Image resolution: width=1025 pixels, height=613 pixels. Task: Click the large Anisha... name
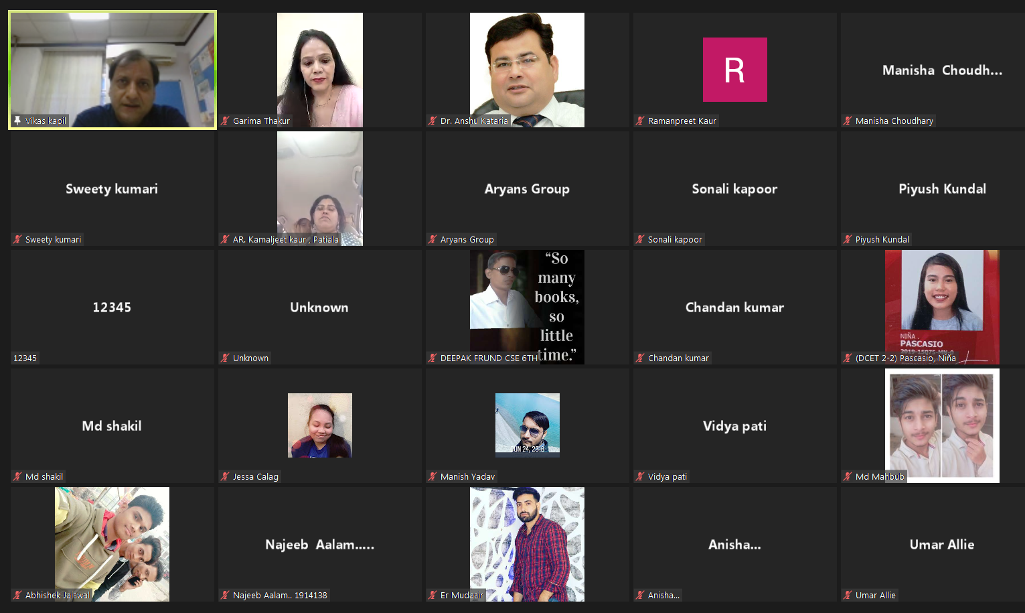734,545
